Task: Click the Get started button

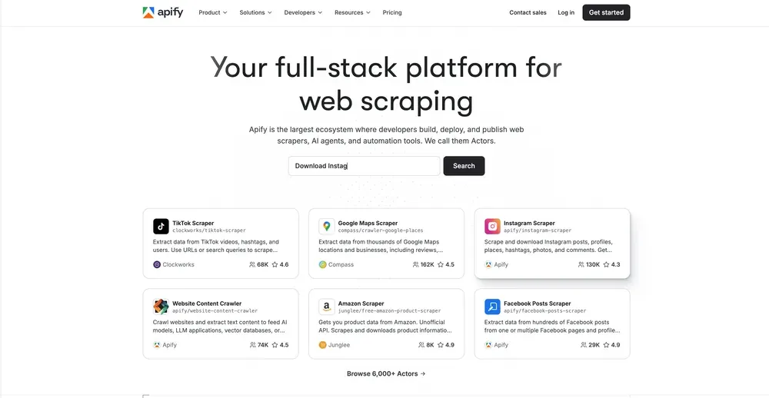Action: [x=606, y=13]
